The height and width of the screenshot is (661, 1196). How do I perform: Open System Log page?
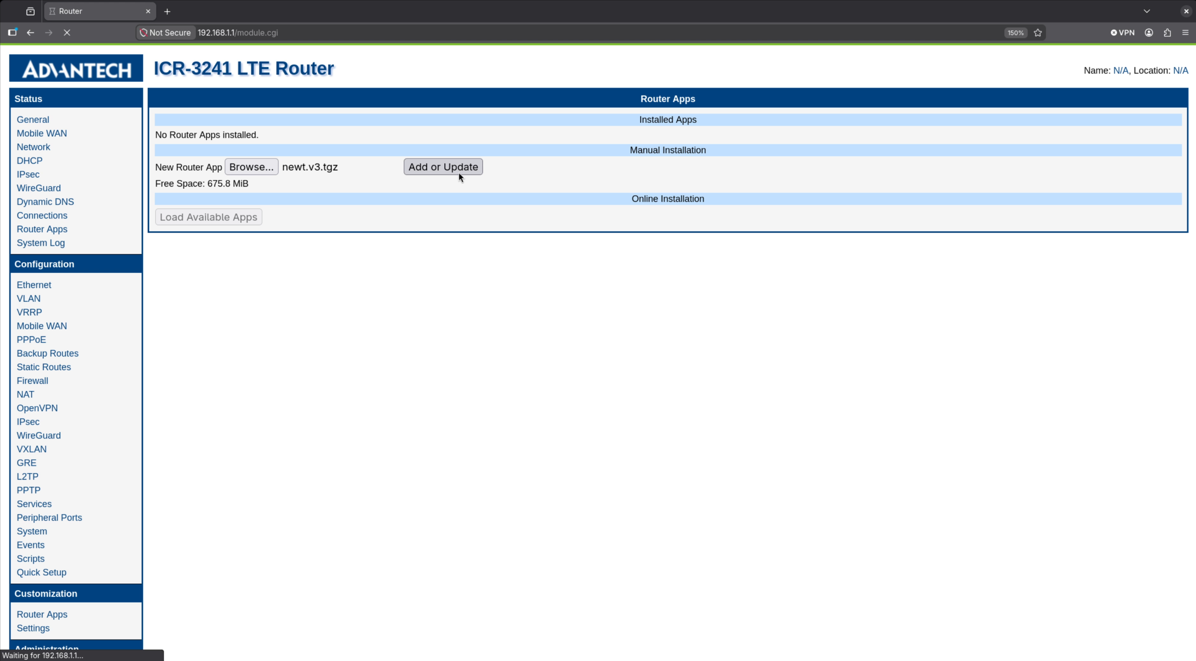[x=41, y=243]
